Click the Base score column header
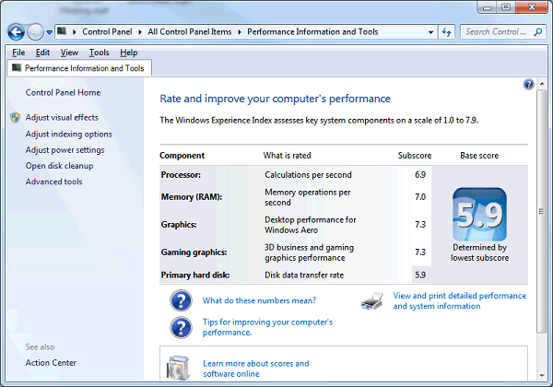This screenshot has height=387, width=553. (x=479, y=156)
